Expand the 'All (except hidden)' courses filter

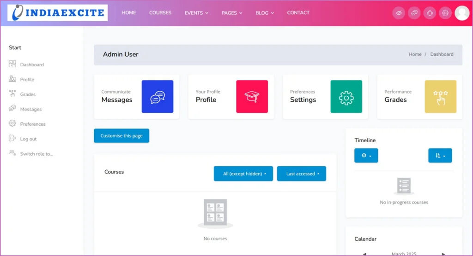243,174
